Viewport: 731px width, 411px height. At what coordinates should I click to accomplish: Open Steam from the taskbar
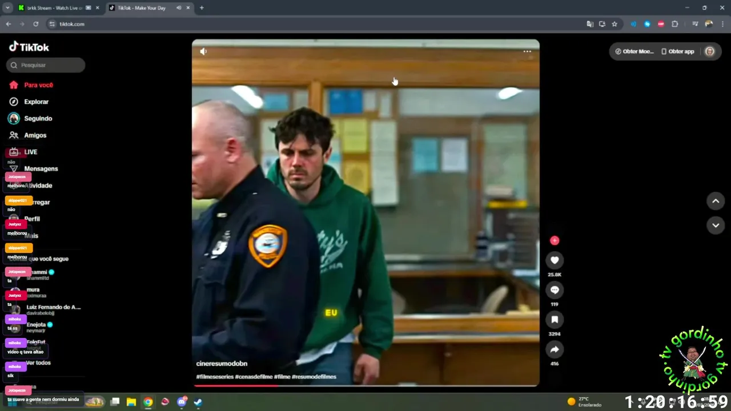[198, 402]
